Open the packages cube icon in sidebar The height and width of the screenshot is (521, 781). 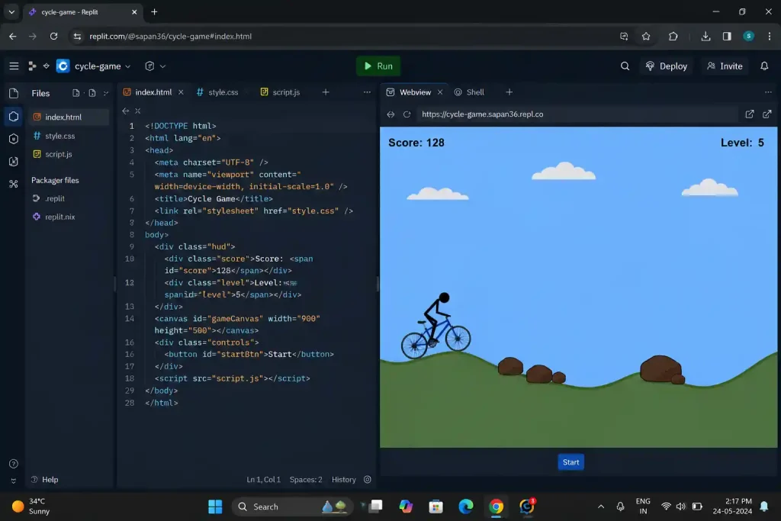tap(14, 139)
